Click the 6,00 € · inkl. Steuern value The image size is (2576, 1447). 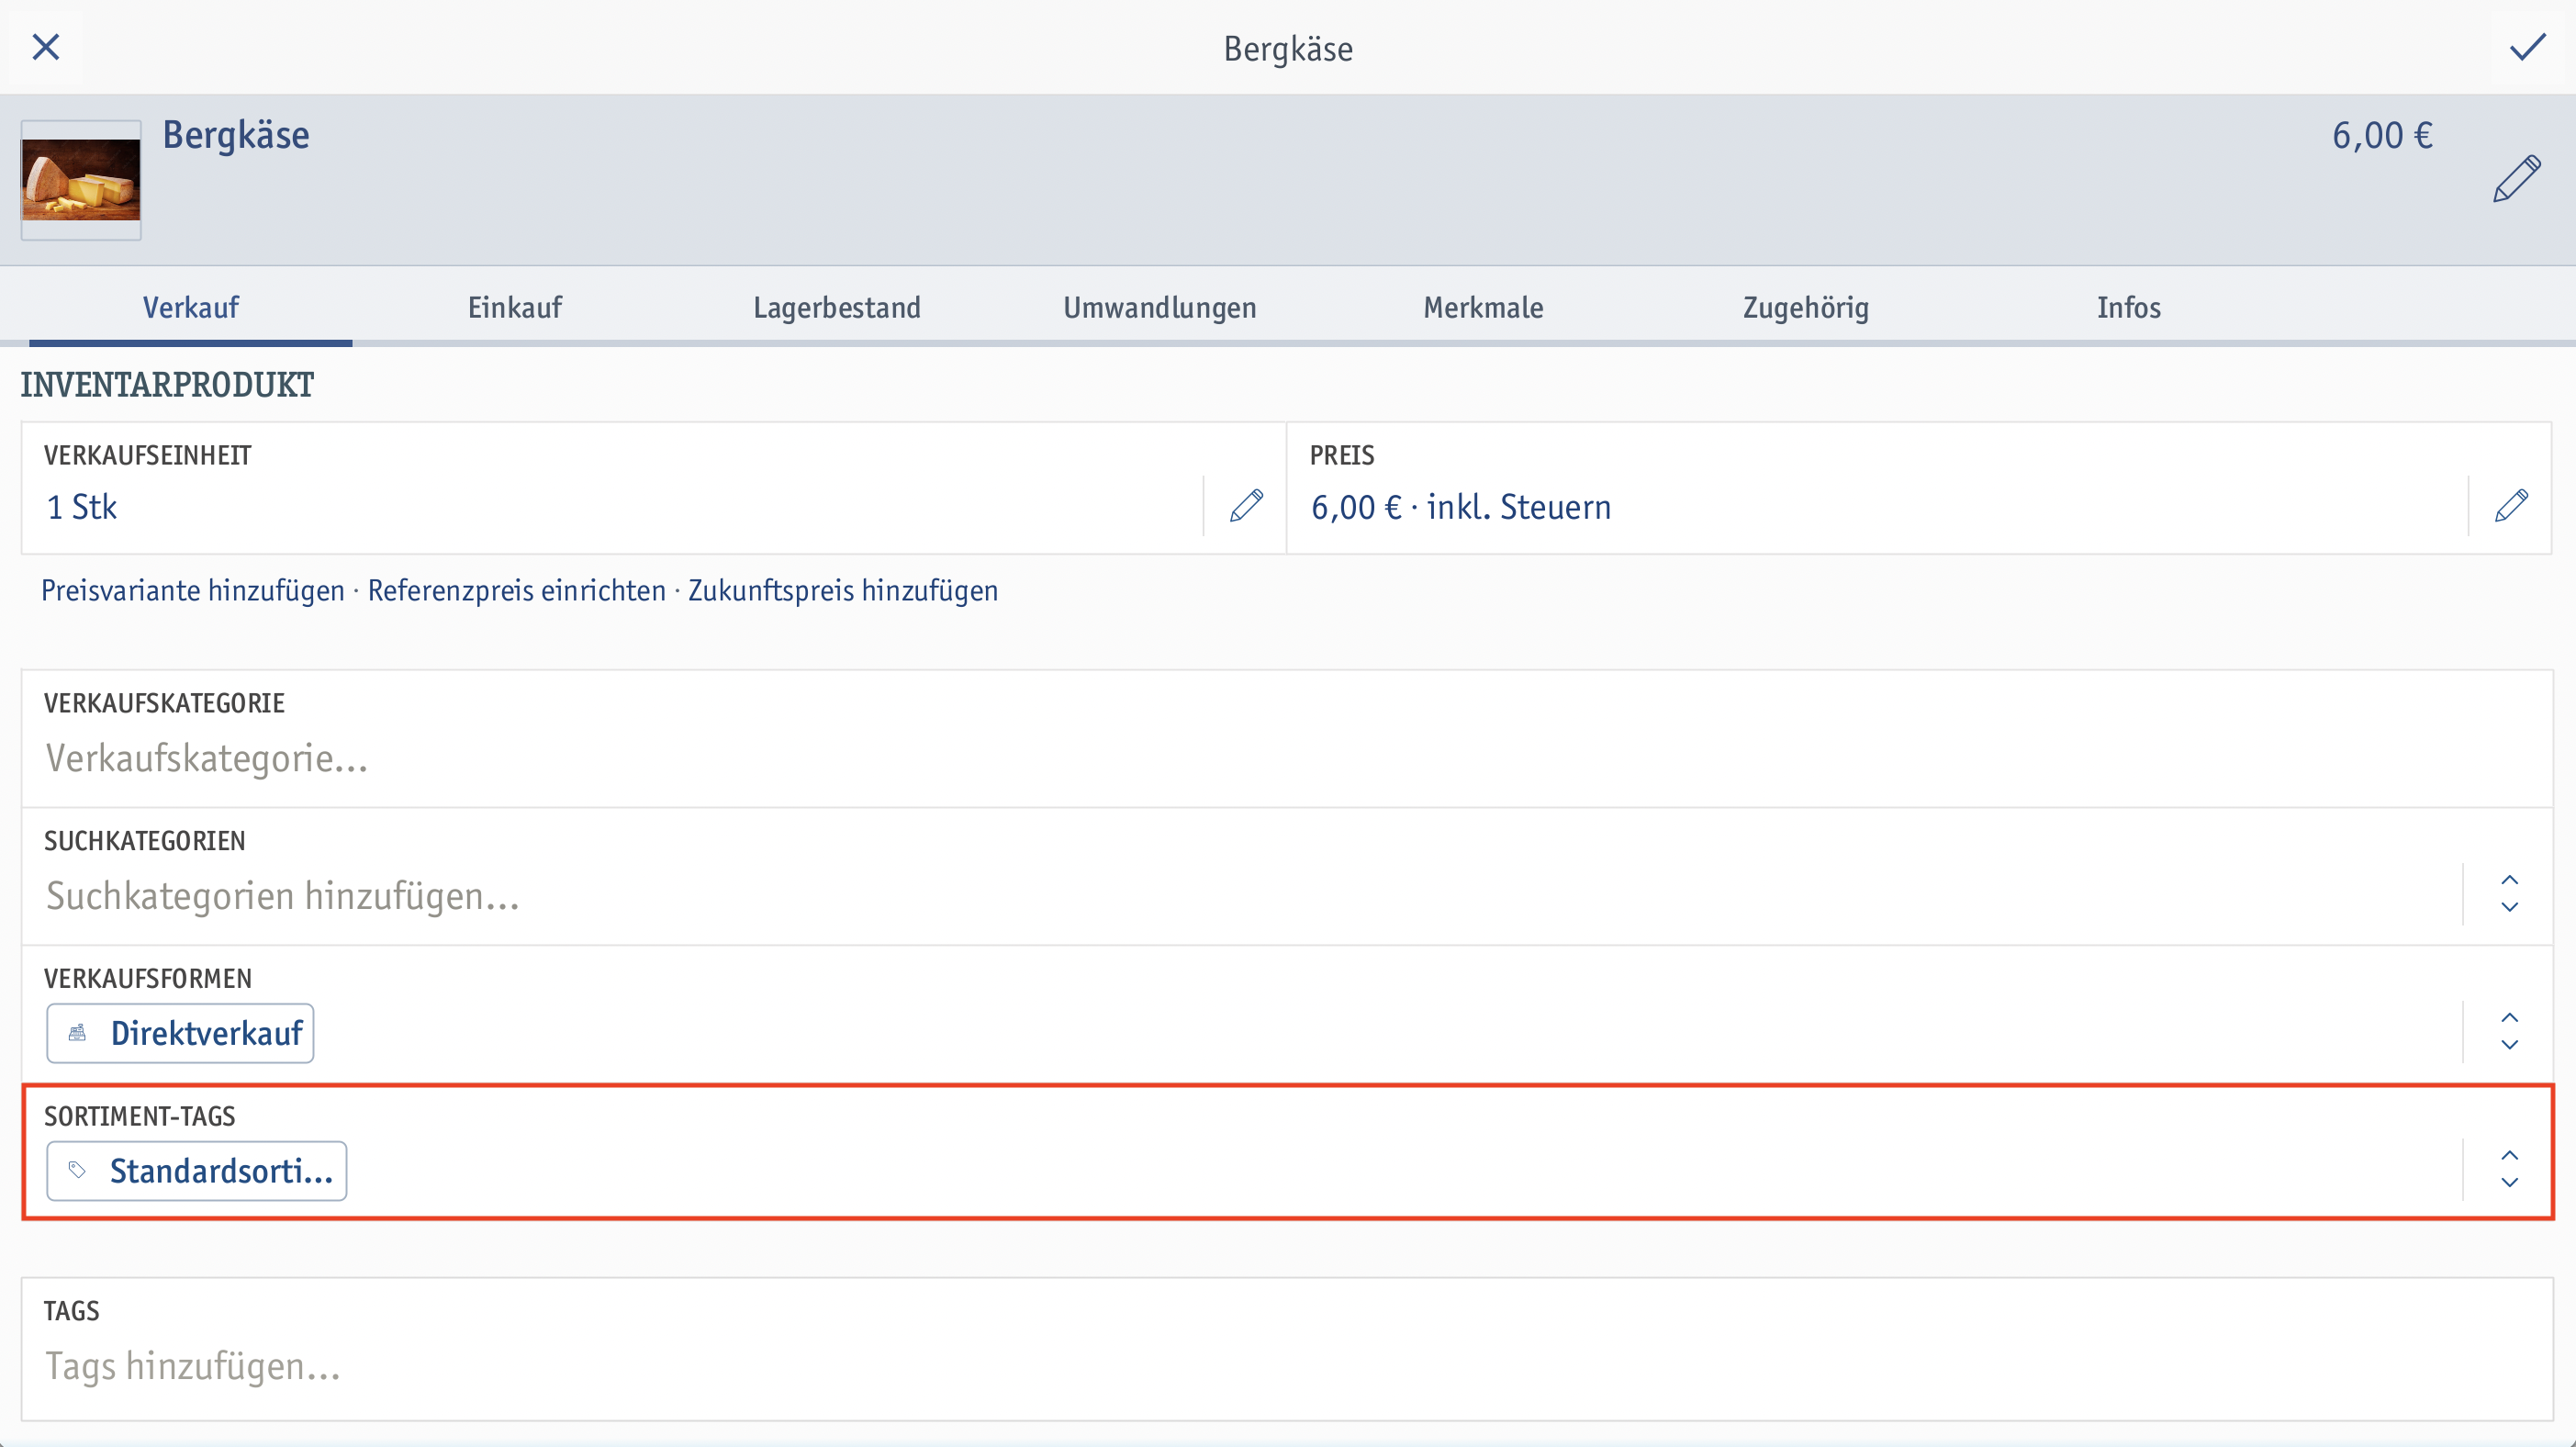[x=1461, y=507]
